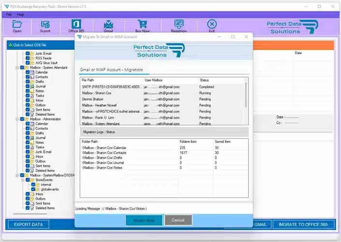The height and width of the screenshot is (242, 341).
Task: Collapse the StoreEvents tree node
Action: click(x=22, y=180)
